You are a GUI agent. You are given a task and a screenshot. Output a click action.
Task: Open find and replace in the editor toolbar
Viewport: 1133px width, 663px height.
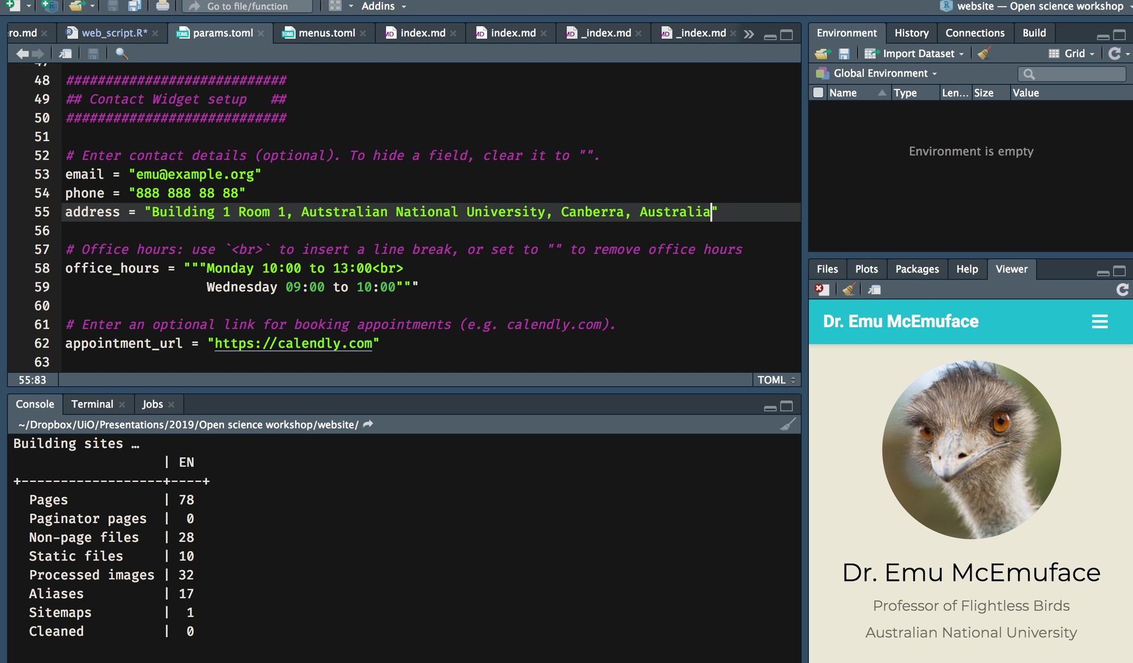122,53
